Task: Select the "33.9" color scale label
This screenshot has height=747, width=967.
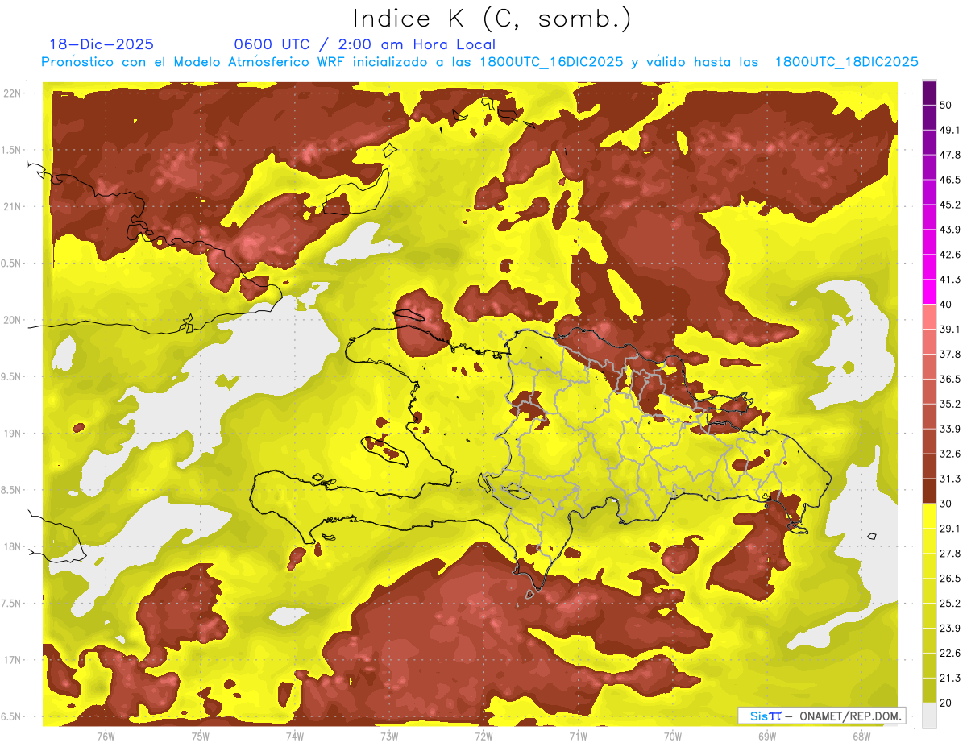Action: [949, 429]
